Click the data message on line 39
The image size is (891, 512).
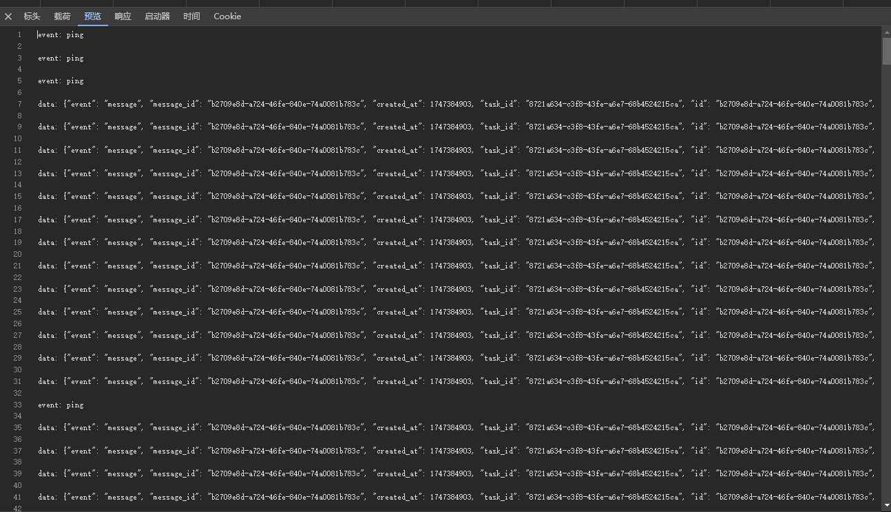pos(457,474)
